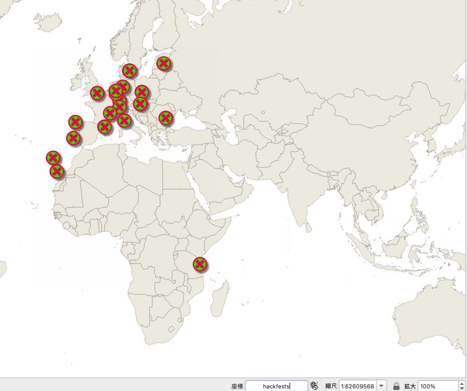Screen dimensions: 467x391
Task: Click the marker over southern England
Action: (98, 93)
